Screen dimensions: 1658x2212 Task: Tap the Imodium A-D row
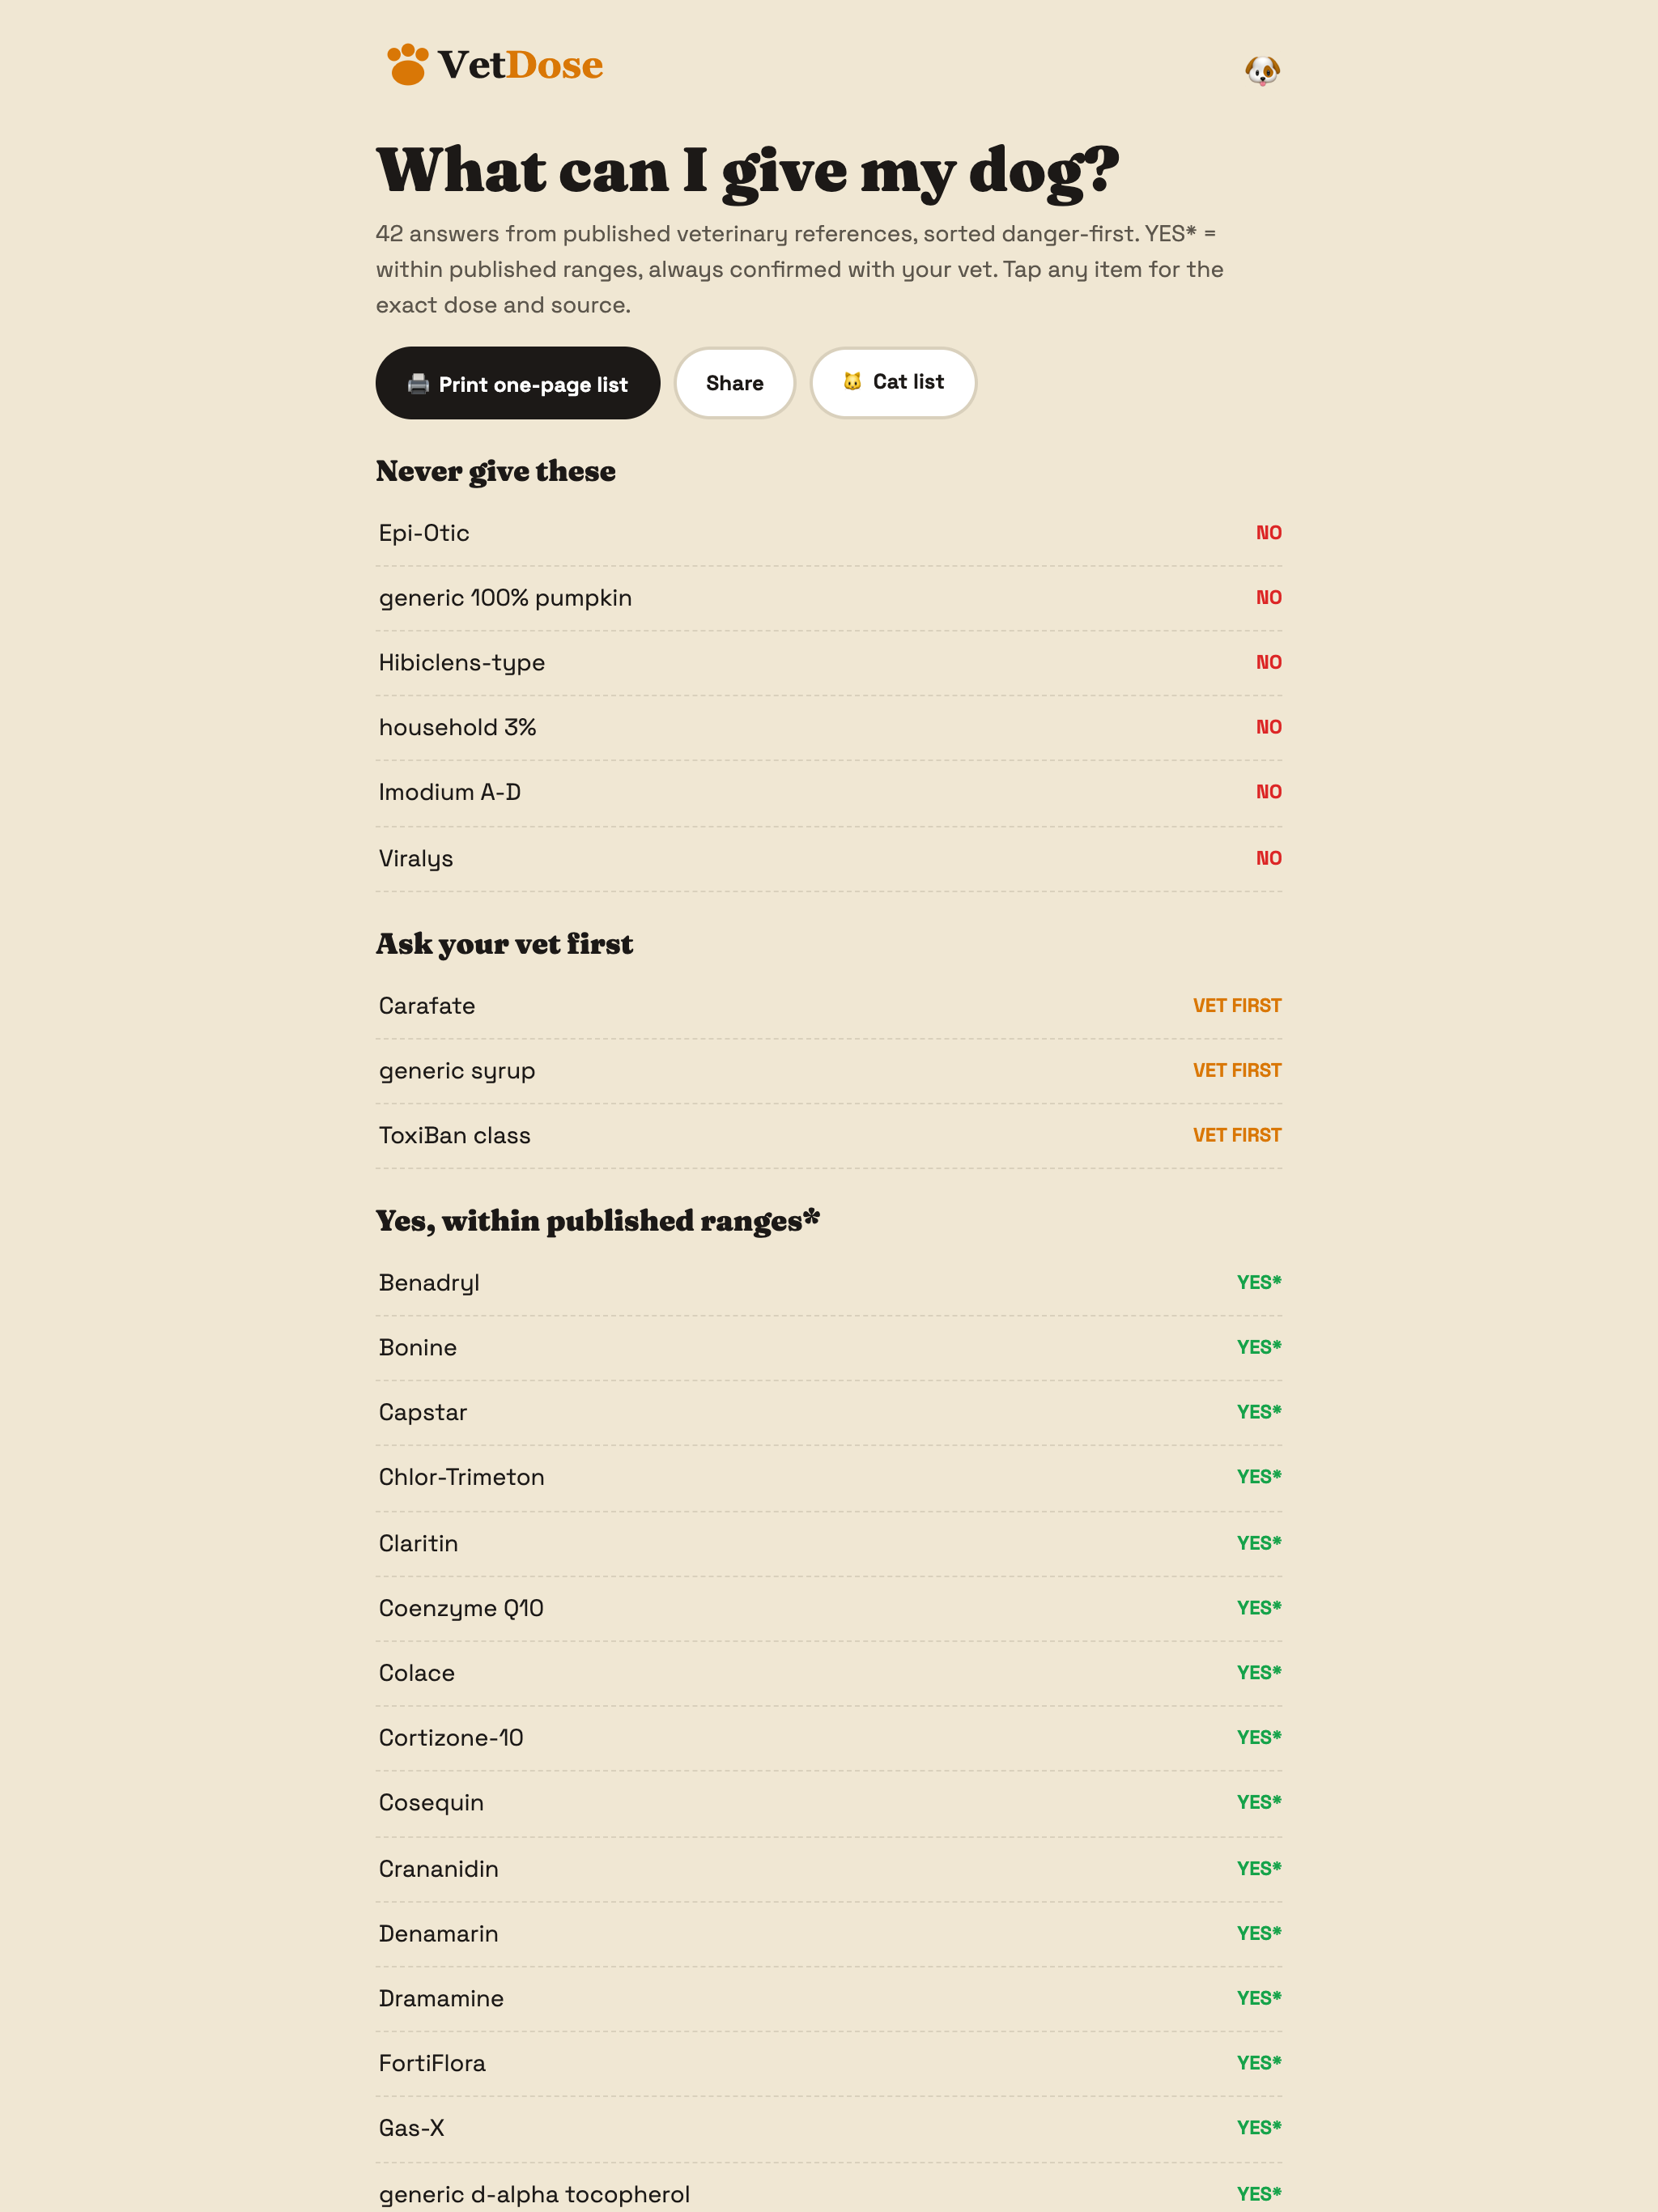click(829, 793)
